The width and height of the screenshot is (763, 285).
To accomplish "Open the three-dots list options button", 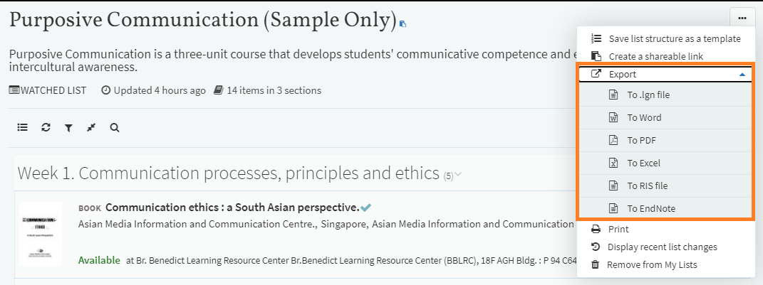I will coord(742,18).
